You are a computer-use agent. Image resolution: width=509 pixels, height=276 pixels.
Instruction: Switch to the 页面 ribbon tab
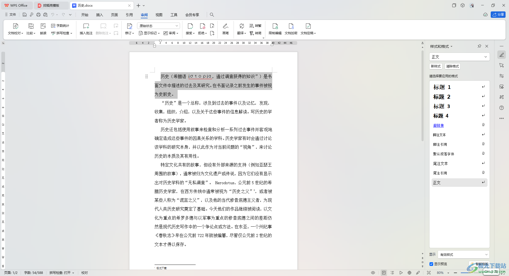click(x=115, y=15)
